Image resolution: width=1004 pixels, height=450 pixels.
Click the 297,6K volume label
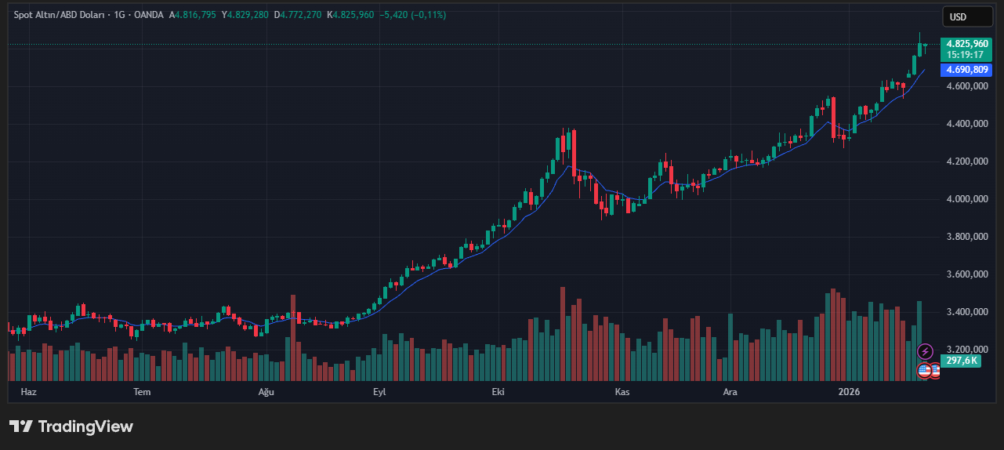[961, 361]
